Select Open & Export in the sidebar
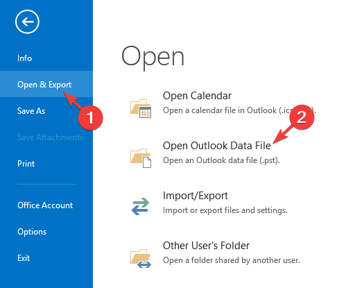Image resolution: width=357 pixels, height=288 pixels. click(x=46, y=84)
